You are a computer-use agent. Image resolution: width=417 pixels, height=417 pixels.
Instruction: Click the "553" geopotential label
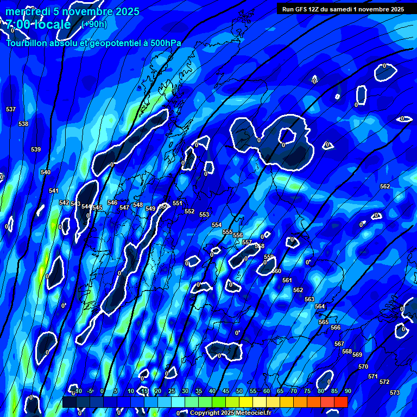tap(204, 215)
